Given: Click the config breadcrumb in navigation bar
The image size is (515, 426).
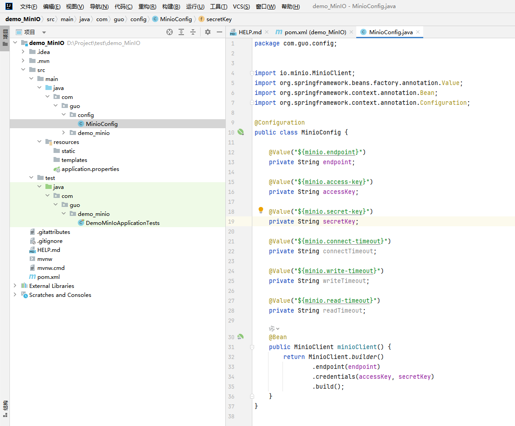Looking at the screenshot, I should 138,19.
